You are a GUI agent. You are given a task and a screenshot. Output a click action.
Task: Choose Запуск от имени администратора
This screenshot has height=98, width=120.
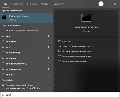(x=78, y=46)
